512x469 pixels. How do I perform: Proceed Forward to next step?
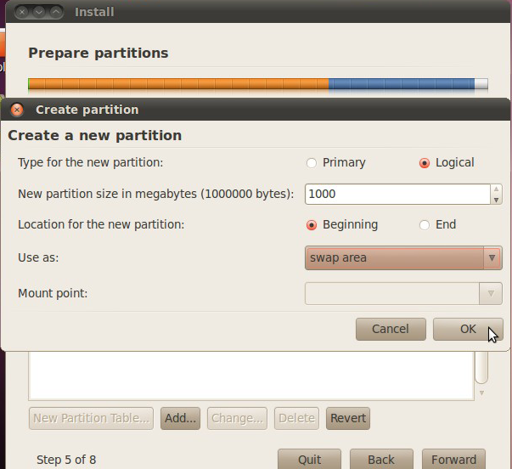point(453,460)
